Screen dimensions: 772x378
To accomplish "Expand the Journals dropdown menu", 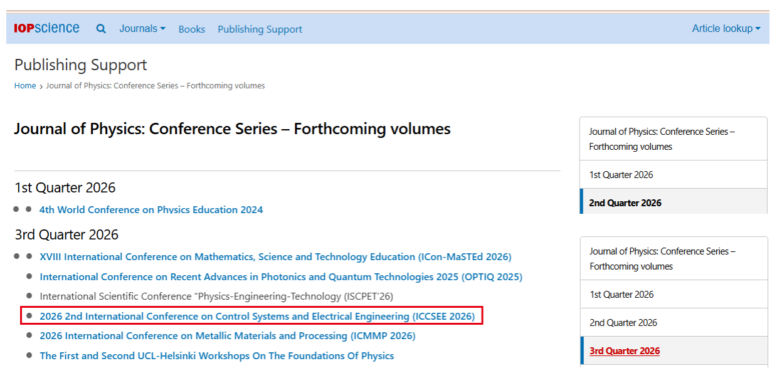I will [x=142, y=29].
